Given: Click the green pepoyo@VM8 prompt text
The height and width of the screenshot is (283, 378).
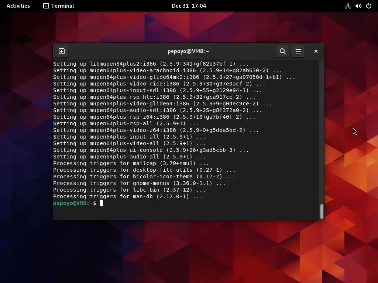Looking at the screenshot, I should 69,203.
